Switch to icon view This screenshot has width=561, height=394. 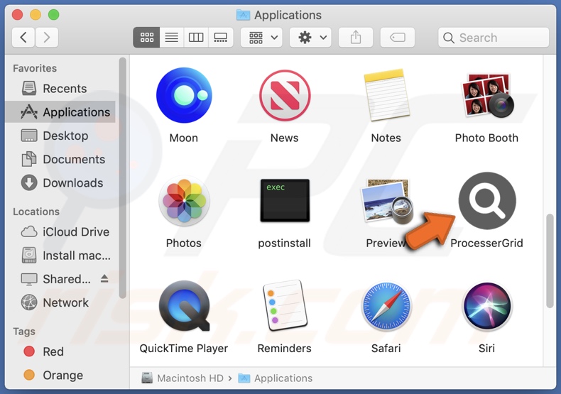pyautogui.click(x=146, y=38)
